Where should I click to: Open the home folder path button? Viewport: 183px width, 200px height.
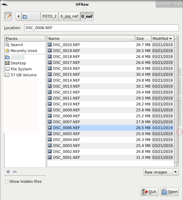tap(31, 16)
